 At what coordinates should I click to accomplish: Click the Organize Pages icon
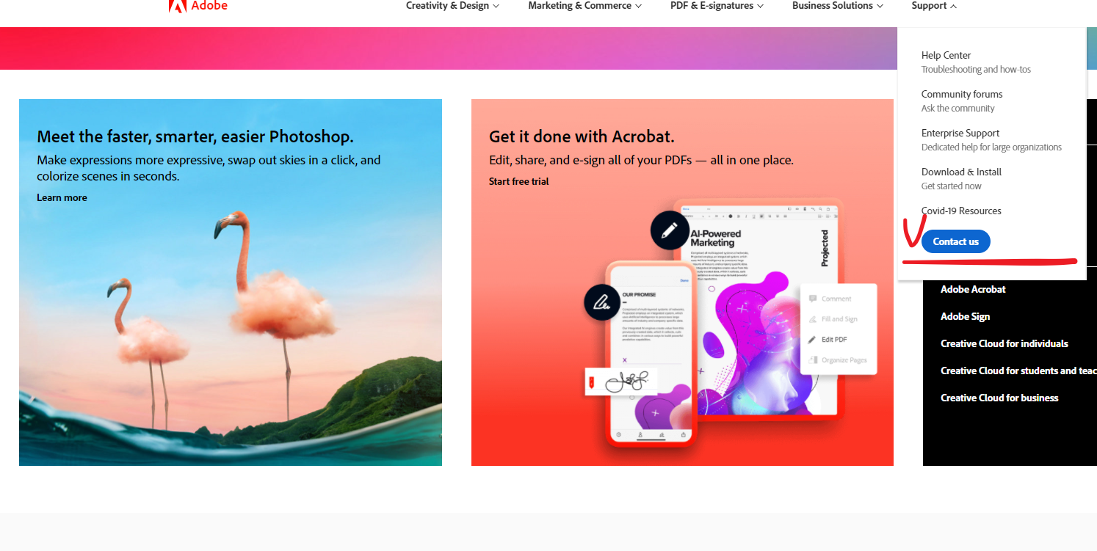(813, 360)
